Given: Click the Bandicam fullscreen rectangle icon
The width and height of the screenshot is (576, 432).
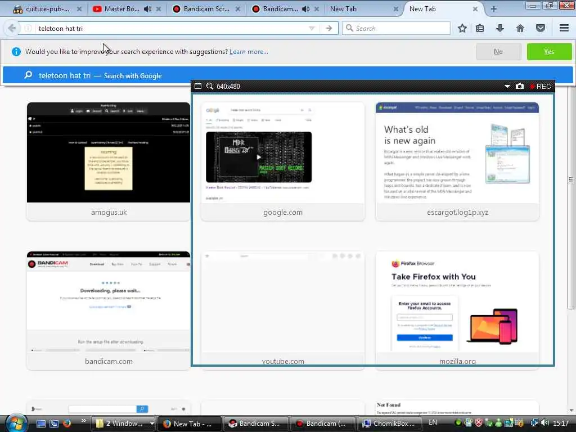Looking at the screenshot, I should click(198, 86).
